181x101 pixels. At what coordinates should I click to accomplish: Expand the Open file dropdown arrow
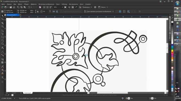[x=8, y=7]
